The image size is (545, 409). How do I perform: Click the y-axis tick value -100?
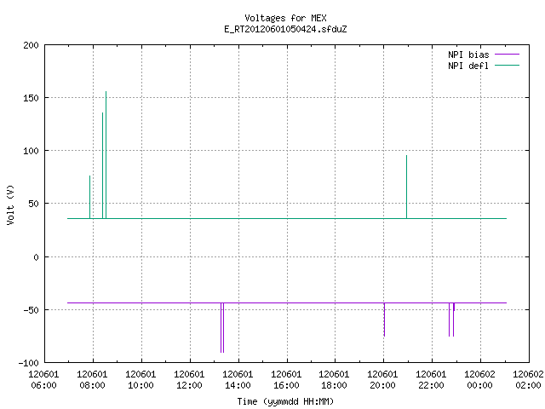pyautogui.click(x=28, y=363)
